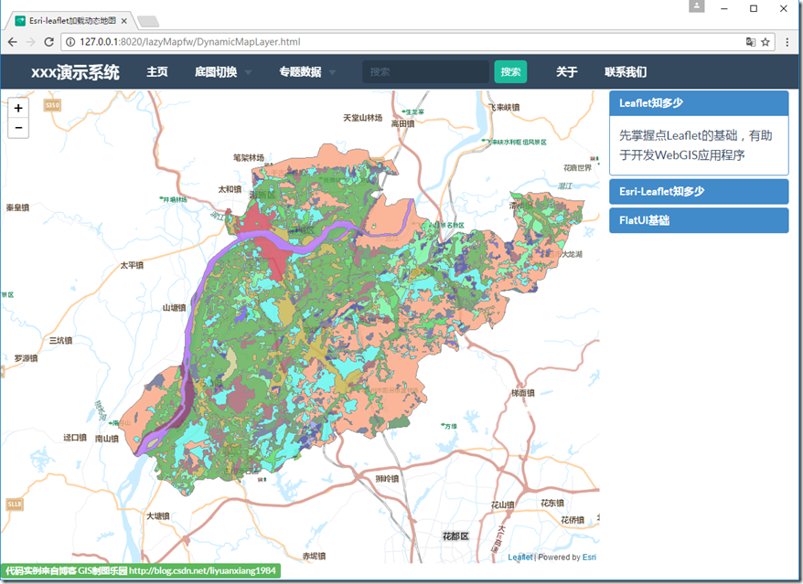Click the 太和镇 label on the map
803x584 pixels.
pos(230,189)
